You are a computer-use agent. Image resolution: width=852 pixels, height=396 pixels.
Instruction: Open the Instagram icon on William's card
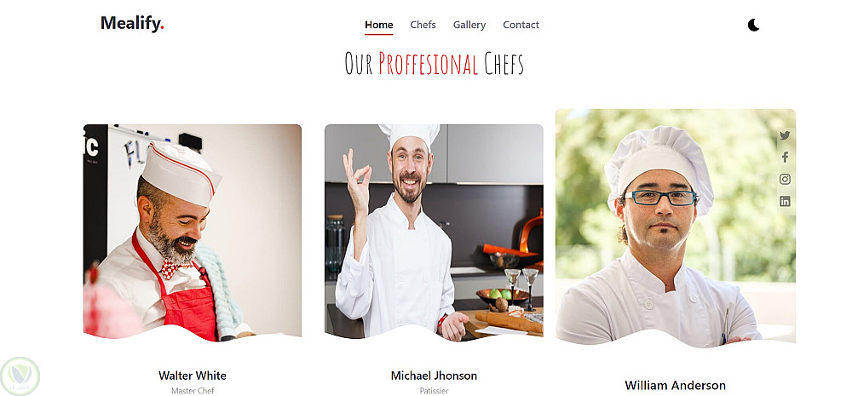coord(785,179)
